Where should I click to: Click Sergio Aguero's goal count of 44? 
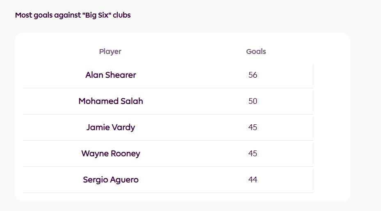point(253,180)
